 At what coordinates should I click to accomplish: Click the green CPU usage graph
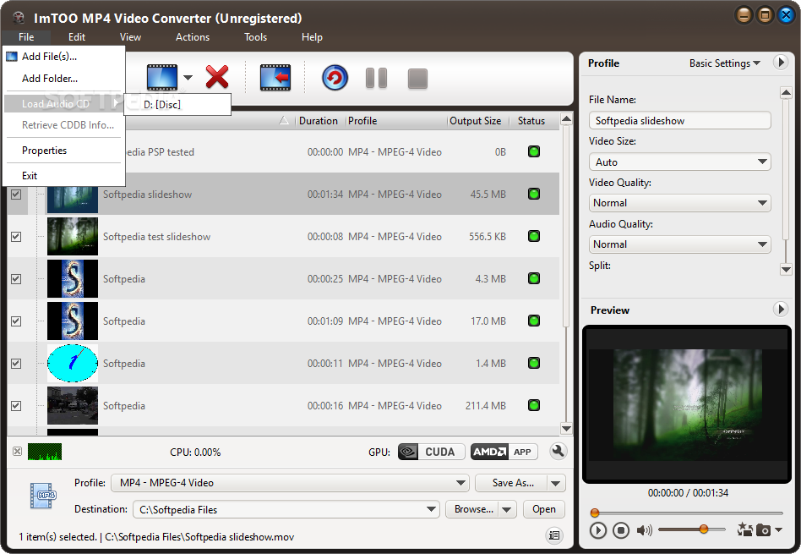tap(45, 452)
